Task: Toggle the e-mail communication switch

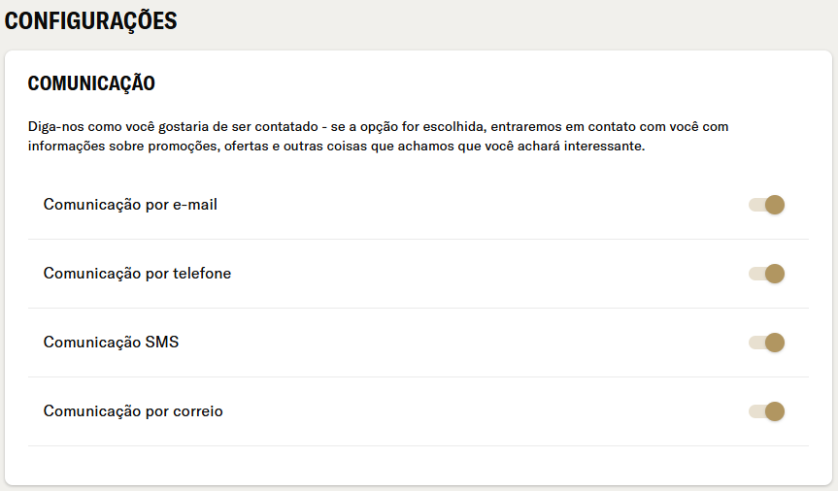Action: (766, 205)
